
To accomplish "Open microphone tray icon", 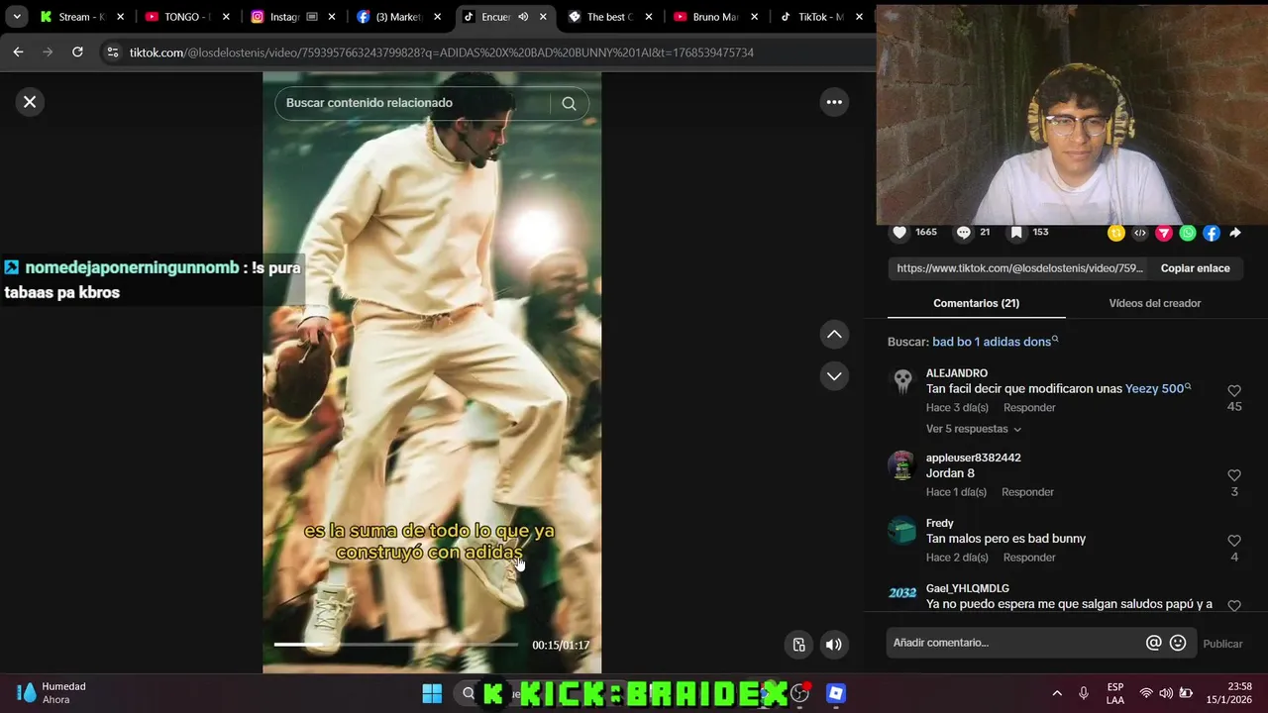I will coord(1084,693).
